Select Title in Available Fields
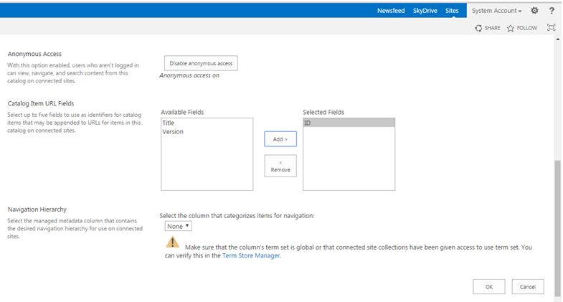Image resolution: width=563 pixels, height=302 pixels. (169, 123)
